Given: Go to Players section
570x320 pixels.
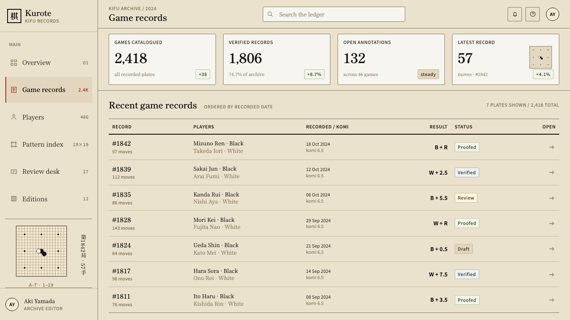Looking at the screenshot, I should pyautogui.click(x=49, y=117).
